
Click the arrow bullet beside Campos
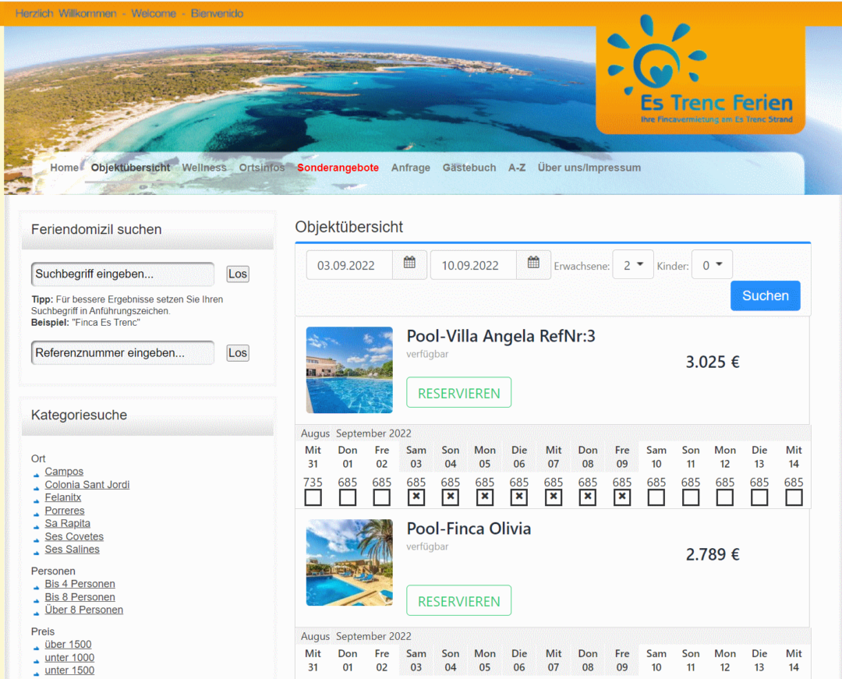tap(37, 473)
